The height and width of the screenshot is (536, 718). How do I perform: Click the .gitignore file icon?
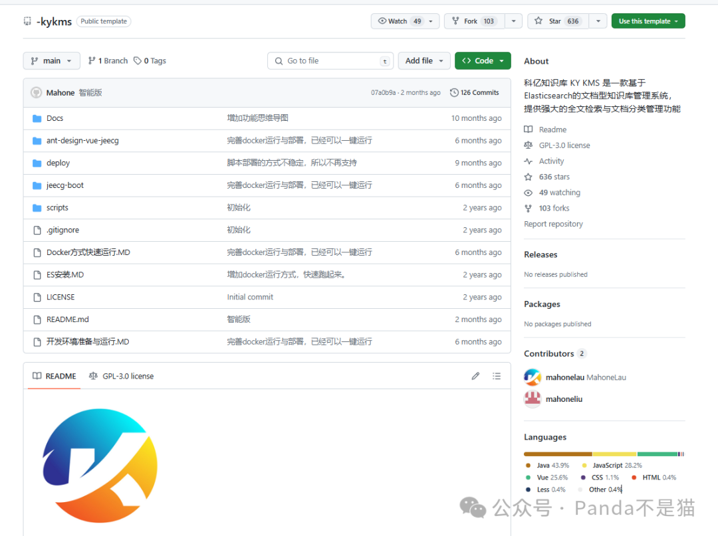click(x=37, y=230)
